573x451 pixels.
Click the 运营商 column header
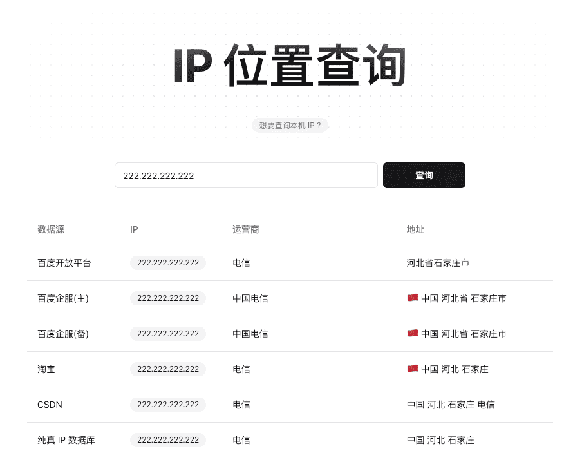click(245, 229)
